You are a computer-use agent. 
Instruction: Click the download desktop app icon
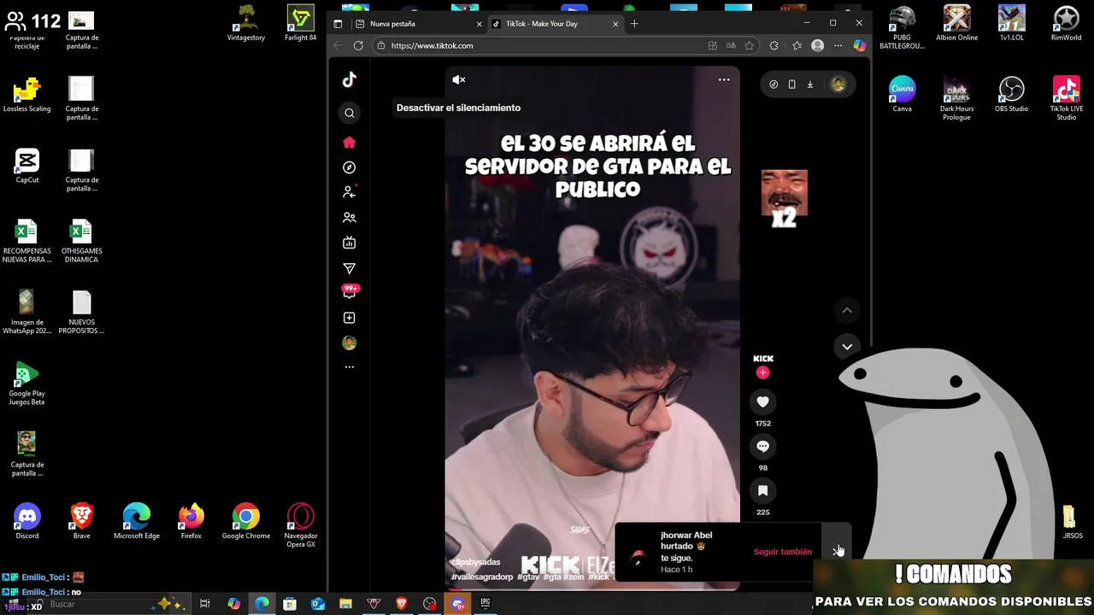(810, 84)
